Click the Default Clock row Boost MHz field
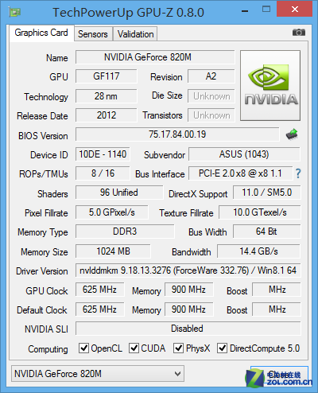318x393 pixels. (x=277, y=309)
